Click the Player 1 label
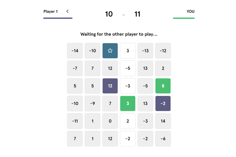Screen dimensions: 236x157 [51, 11]
